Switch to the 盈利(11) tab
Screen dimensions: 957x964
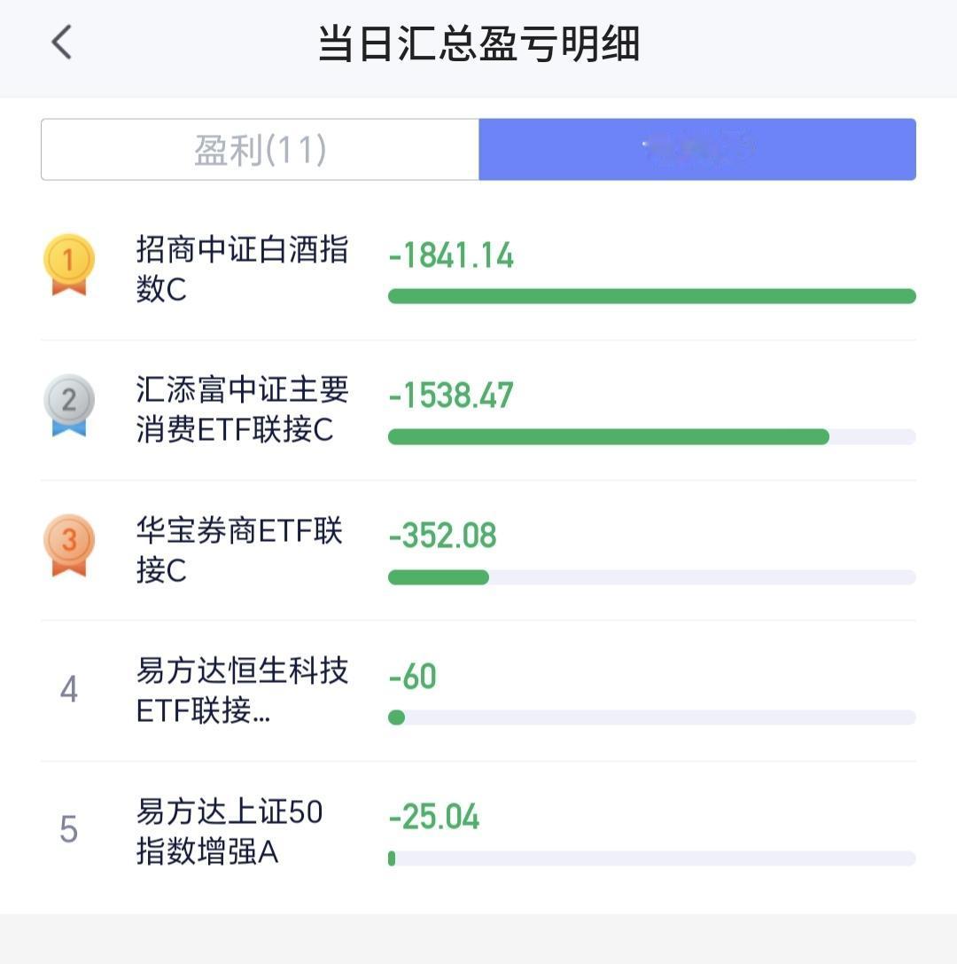[260, 149]
